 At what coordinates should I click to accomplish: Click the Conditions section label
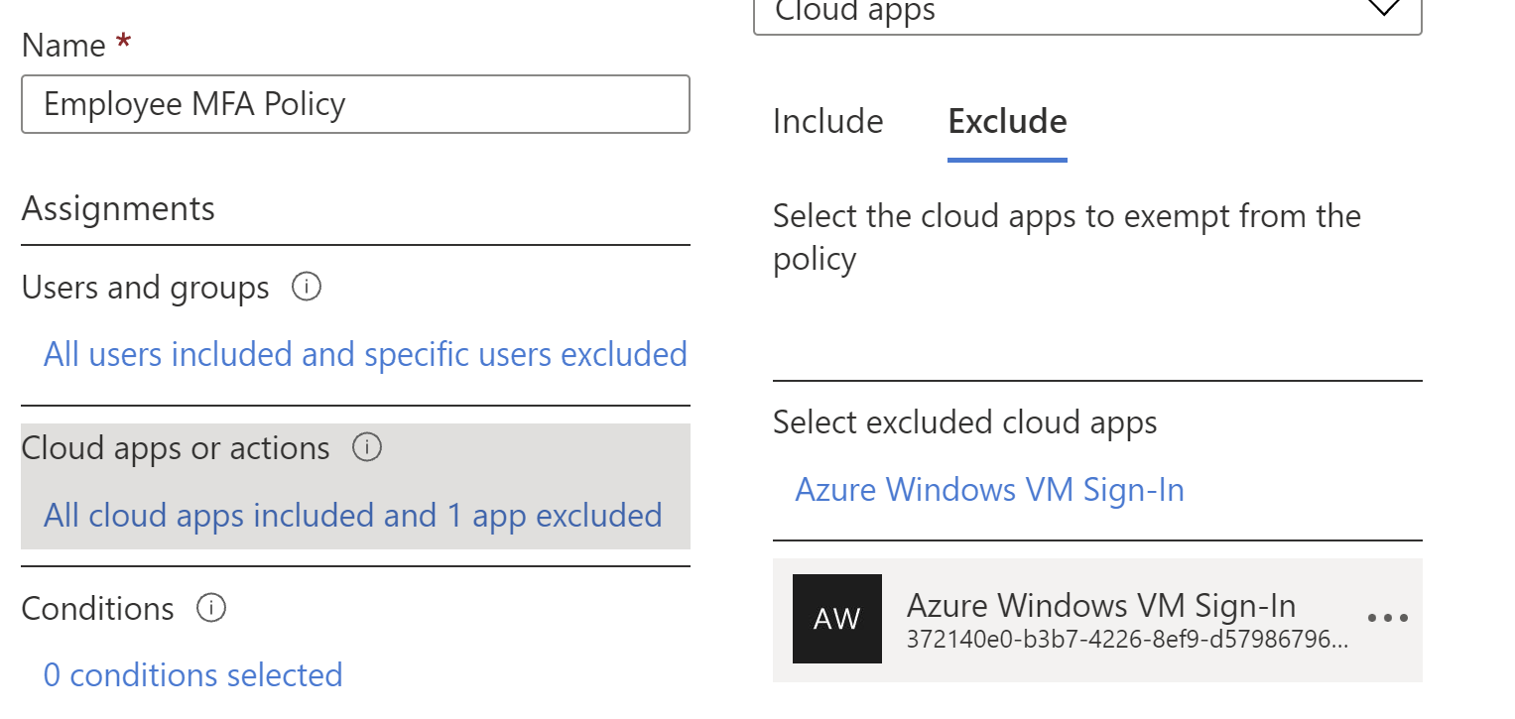(x=97, y=608)
